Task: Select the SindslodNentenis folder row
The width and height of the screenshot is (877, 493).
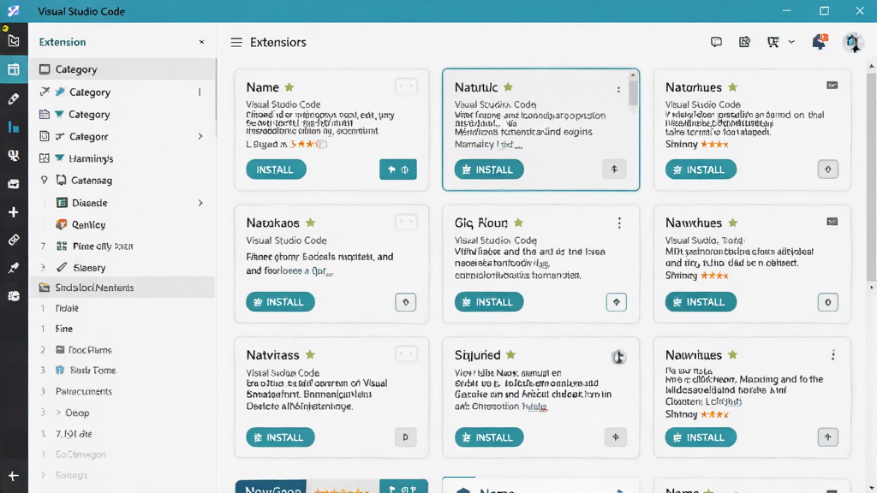Action: (122, 288)
